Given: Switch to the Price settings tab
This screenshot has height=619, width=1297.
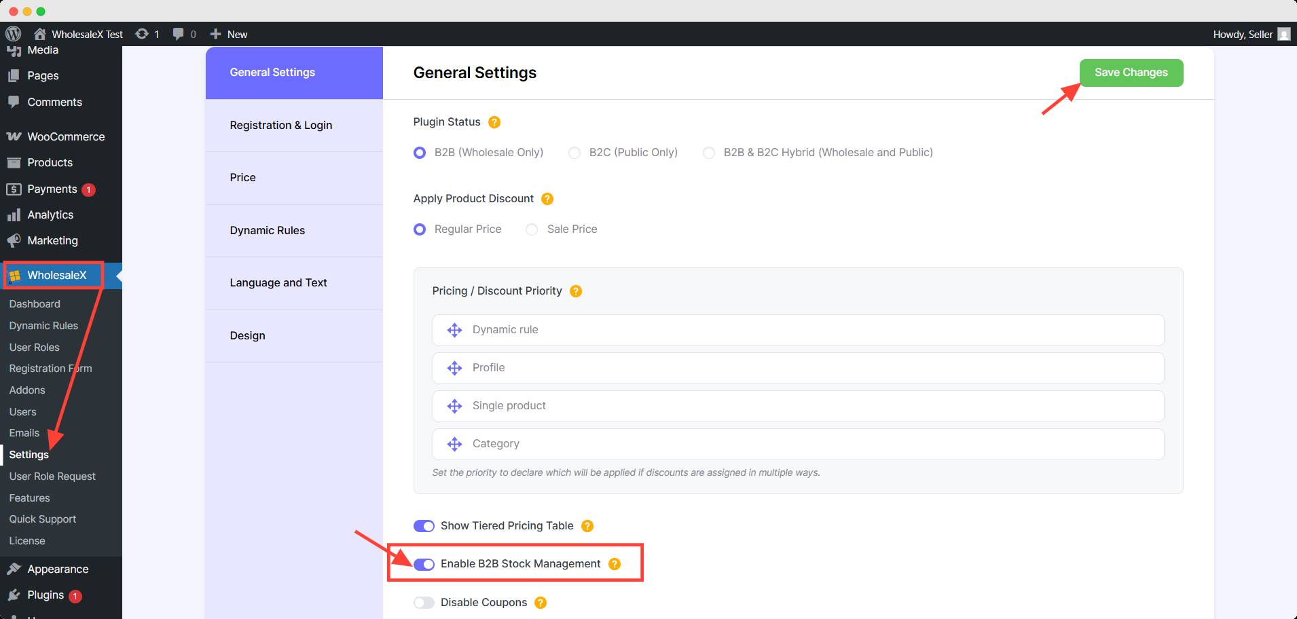Looking at the screenshot, I should (x=294, y=178).
